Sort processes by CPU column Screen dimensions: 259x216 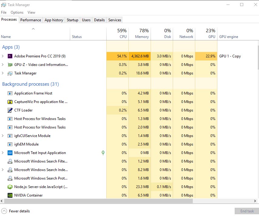coord(118,34)
